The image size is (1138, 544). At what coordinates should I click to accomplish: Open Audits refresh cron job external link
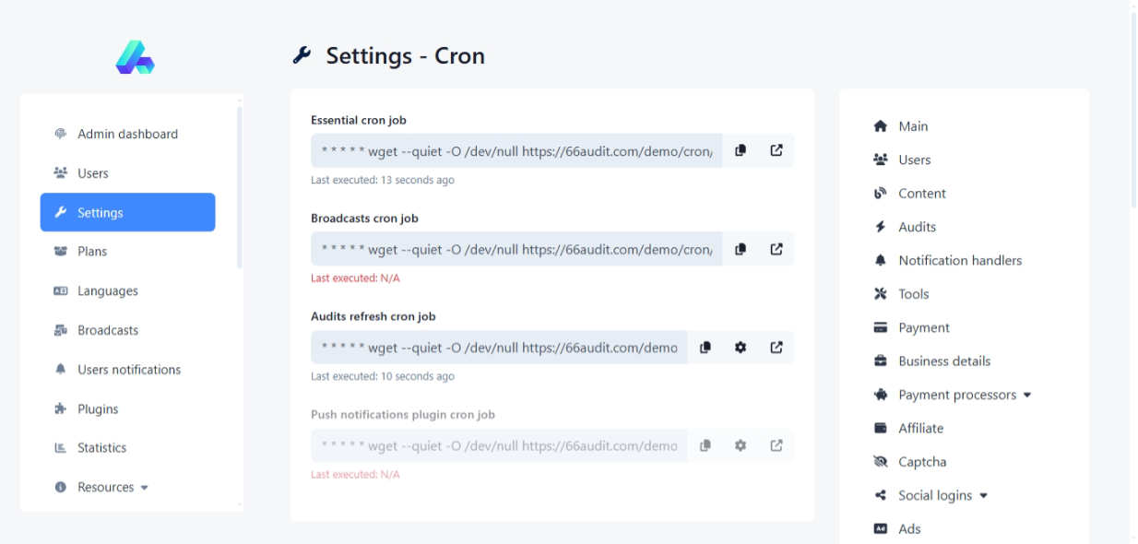[776, 348]
